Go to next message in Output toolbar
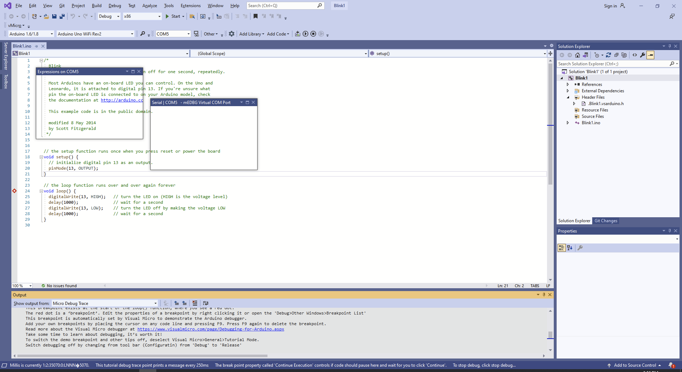 point(184,303)
